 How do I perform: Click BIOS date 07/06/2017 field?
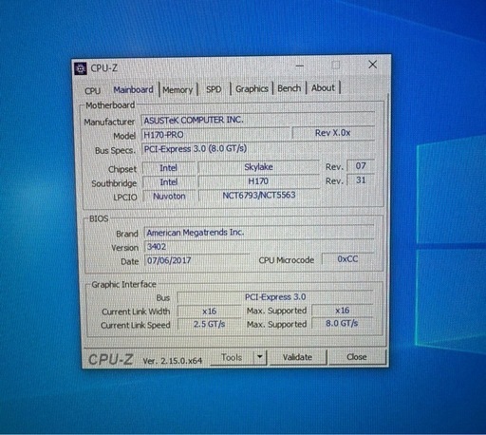196,260
